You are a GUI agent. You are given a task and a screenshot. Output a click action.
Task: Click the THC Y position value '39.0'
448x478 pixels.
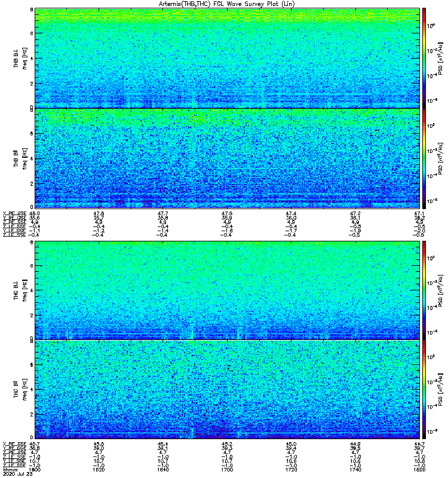tap(99, 449)
